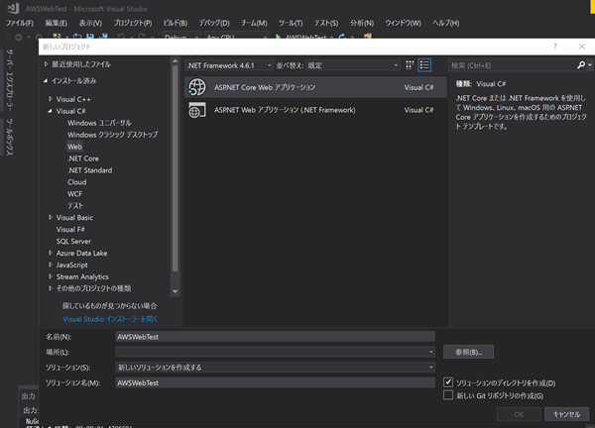Image resolution: width=595 pixels, height=428 pixels.
Task: Open the ツール(T) menu
Action: point(291,23)
